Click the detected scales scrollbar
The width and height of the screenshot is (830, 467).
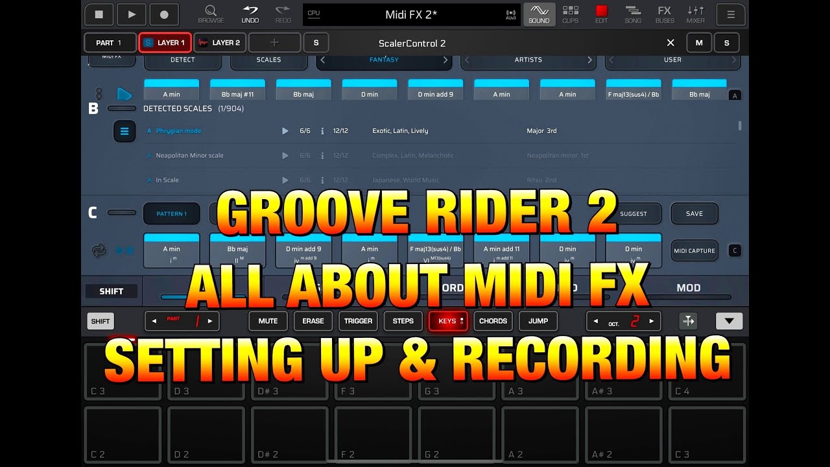click(x=741, y=125)
